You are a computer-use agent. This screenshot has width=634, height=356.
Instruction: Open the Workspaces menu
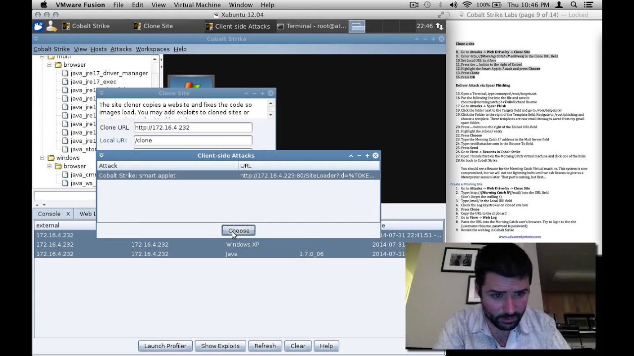(x=153, y=49)
